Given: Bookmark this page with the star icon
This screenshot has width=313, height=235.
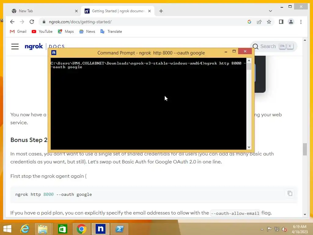Looking at the screenshot, I should (269, 22).
